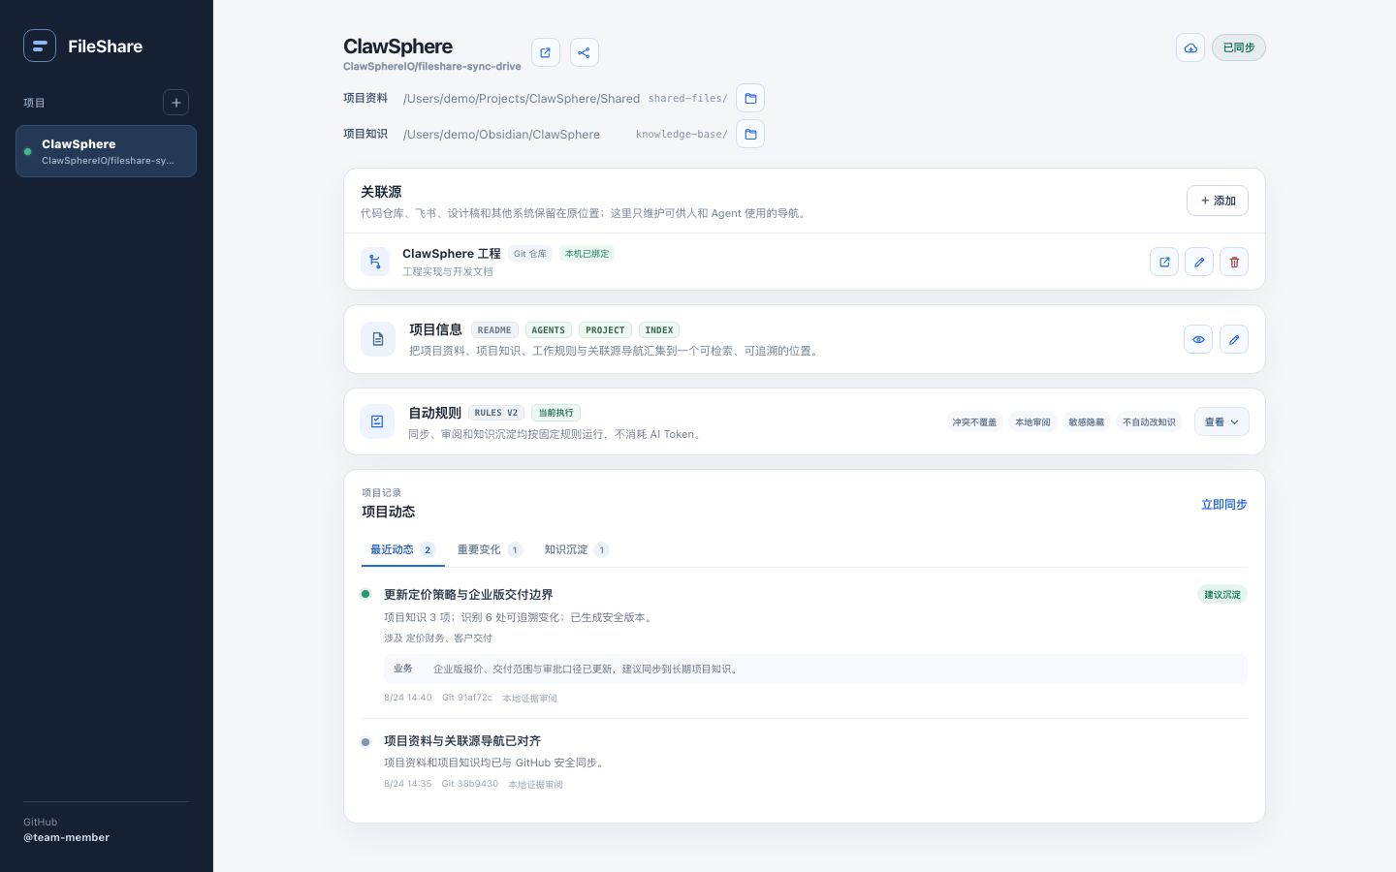Click the /Users/demo/Obsidian/ClawSphere path

[x=501, y=135]
